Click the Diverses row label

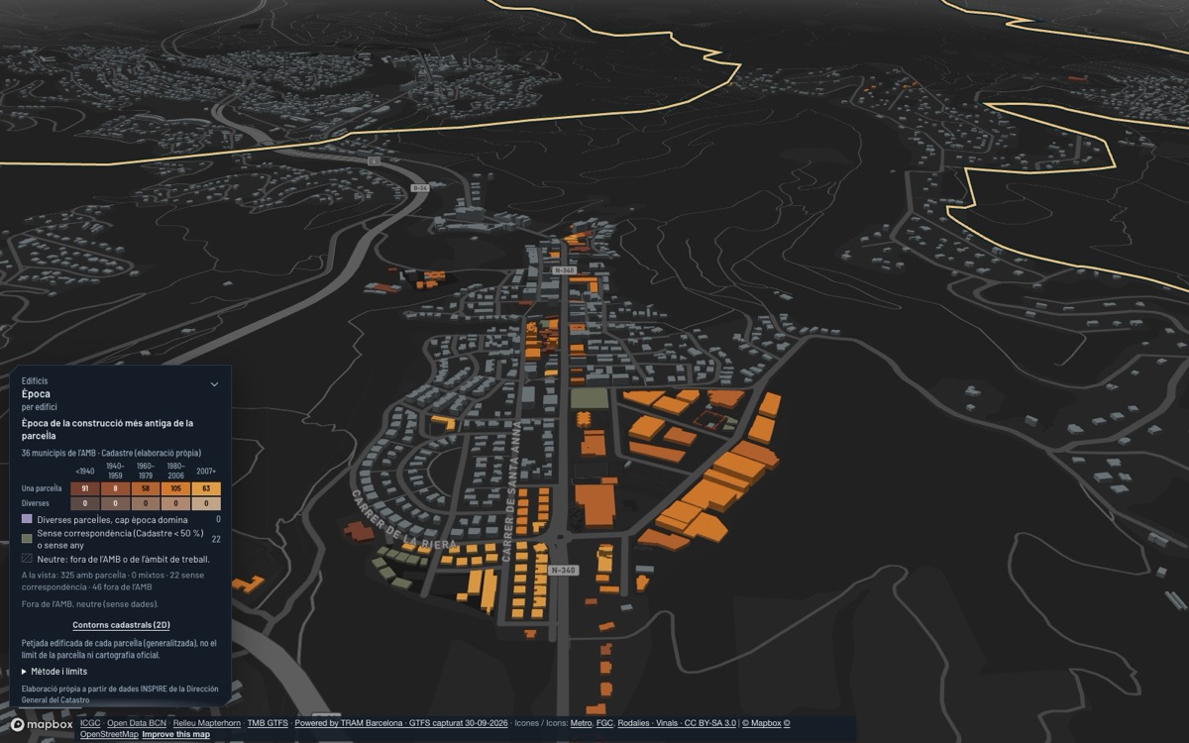click(x=36, y=503)
